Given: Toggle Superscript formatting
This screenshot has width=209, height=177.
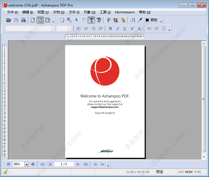Looking at the screenshot, I should tap(132, 29).
